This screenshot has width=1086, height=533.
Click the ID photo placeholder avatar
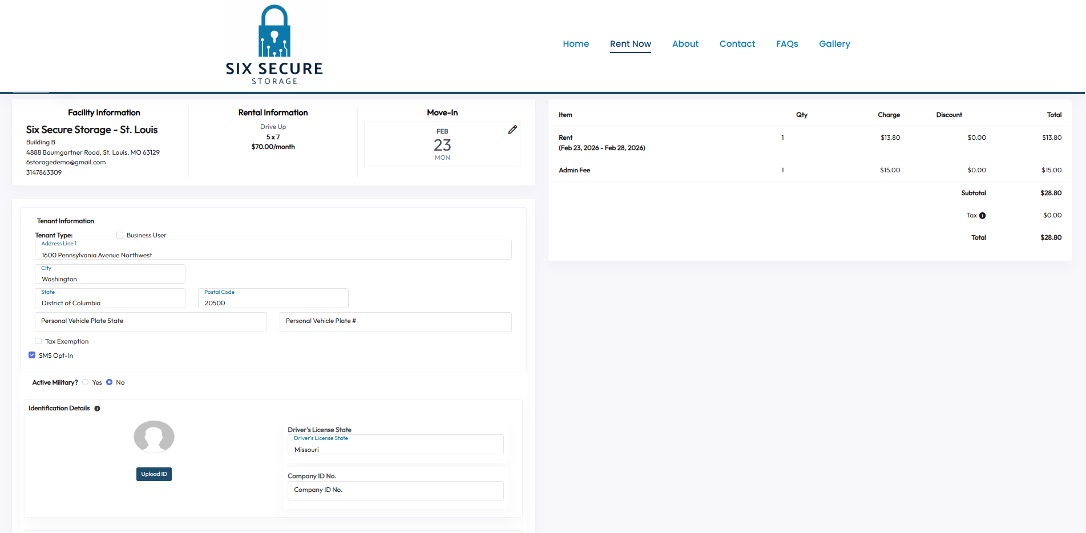pos(154,437)
